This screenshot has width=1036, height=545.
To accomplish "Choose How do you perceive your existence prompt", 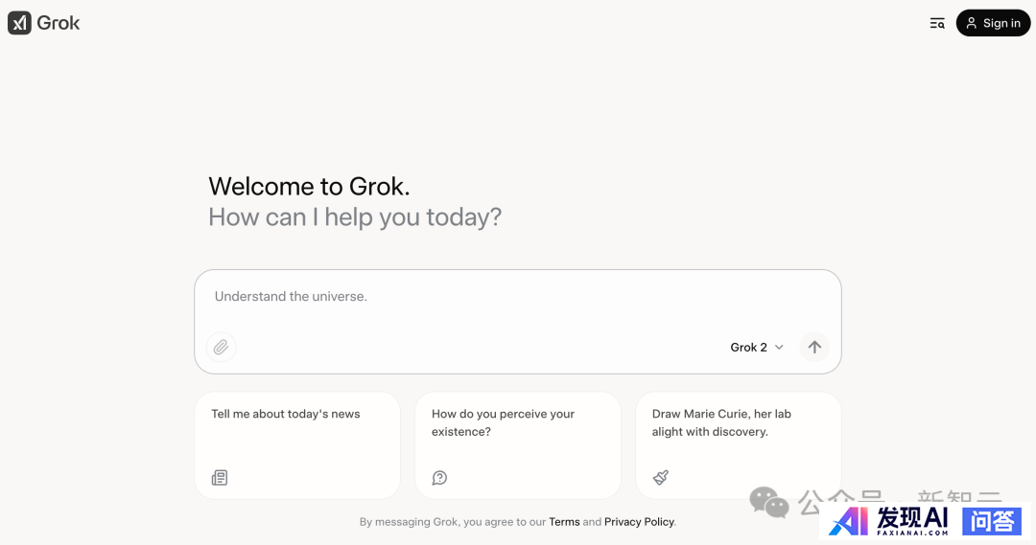I will tap(518, 445).
